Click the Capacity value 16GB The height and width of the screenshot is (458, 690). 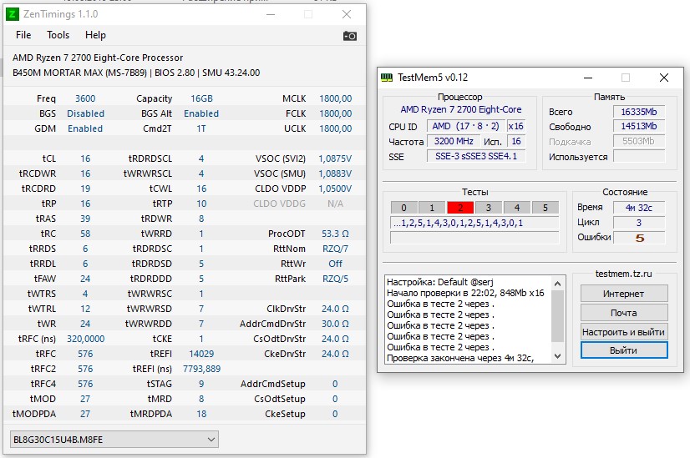tap(201, 98)
